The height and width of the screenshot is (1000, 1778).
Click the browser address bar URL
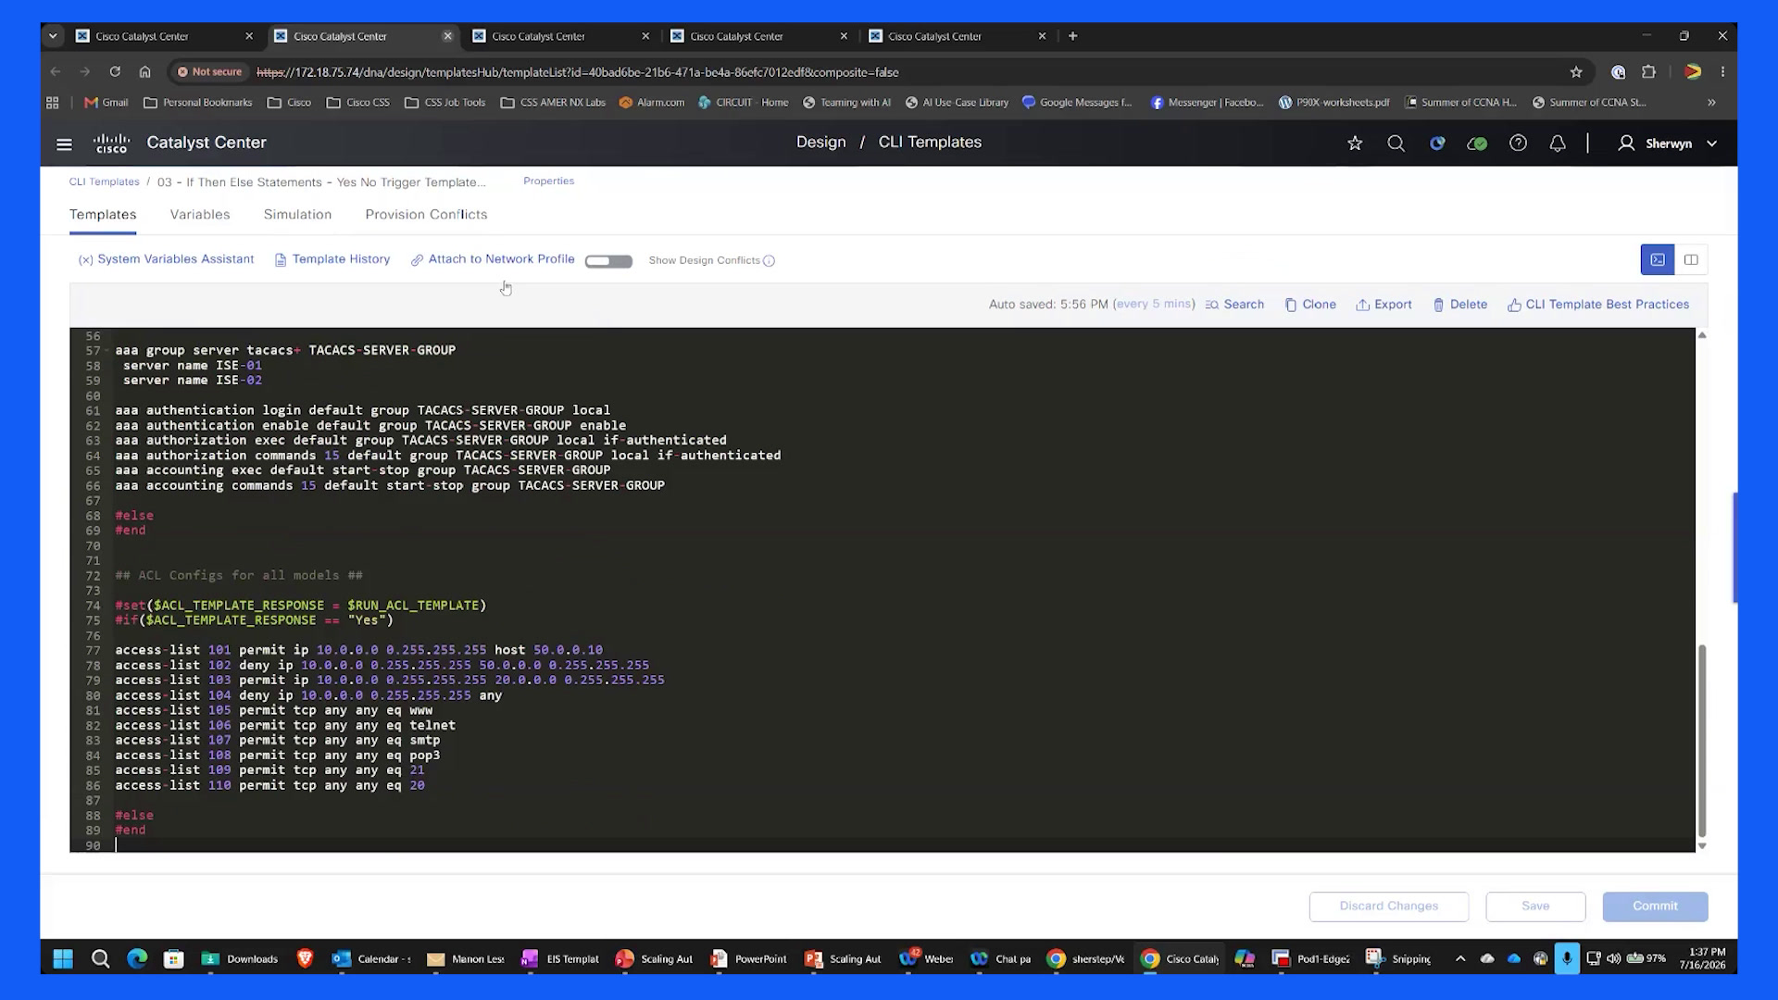pos(577,72)
